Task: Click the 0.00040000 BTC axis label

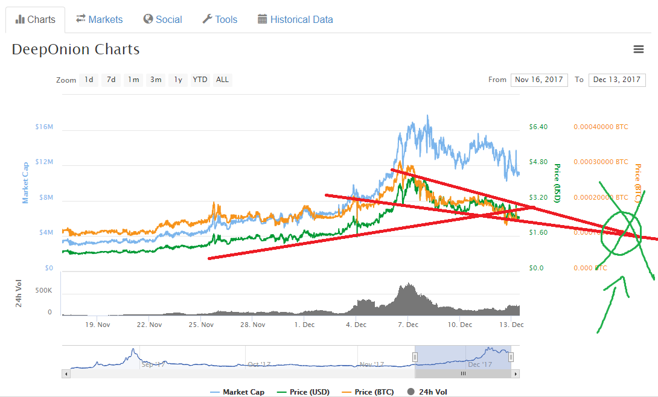Action: [x=601, y=127]
